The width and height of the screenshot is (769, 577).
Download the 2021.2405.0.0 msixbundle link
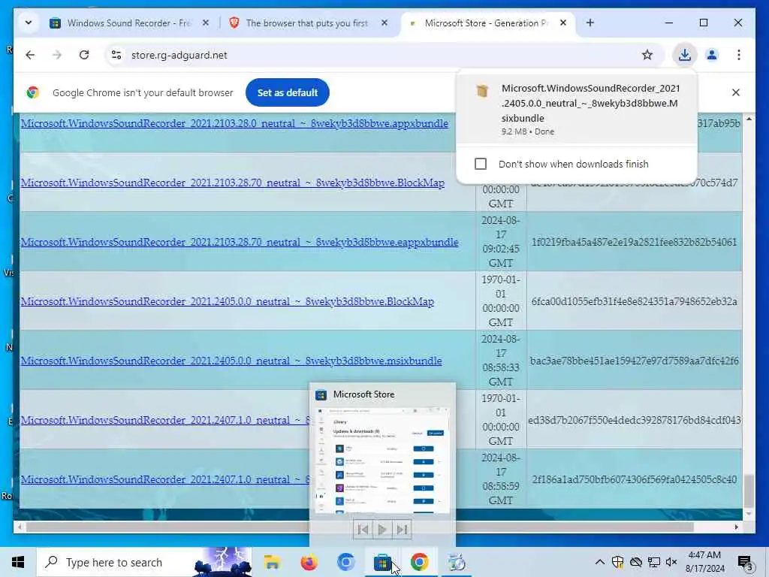pos(231,361)
